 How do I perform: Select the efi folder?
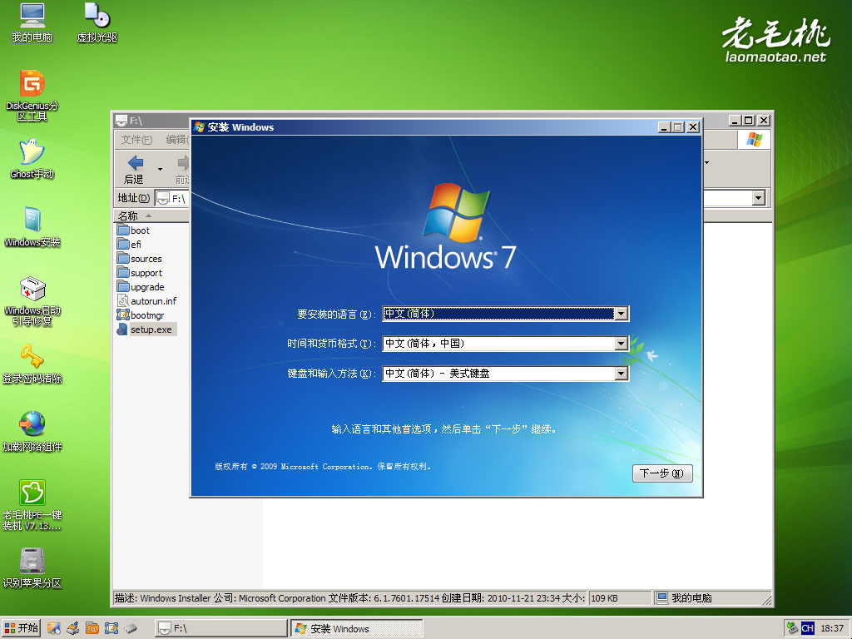pos(129,245)
